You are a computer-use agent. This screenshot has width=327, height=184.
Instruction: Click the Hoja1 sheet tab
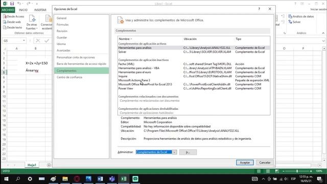[32, 165]
